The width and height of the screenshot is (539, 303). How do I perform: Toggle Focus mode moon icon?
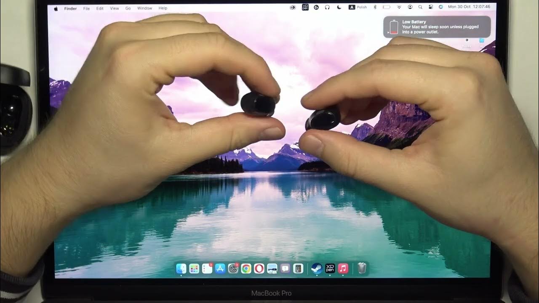tap(339, 7)
